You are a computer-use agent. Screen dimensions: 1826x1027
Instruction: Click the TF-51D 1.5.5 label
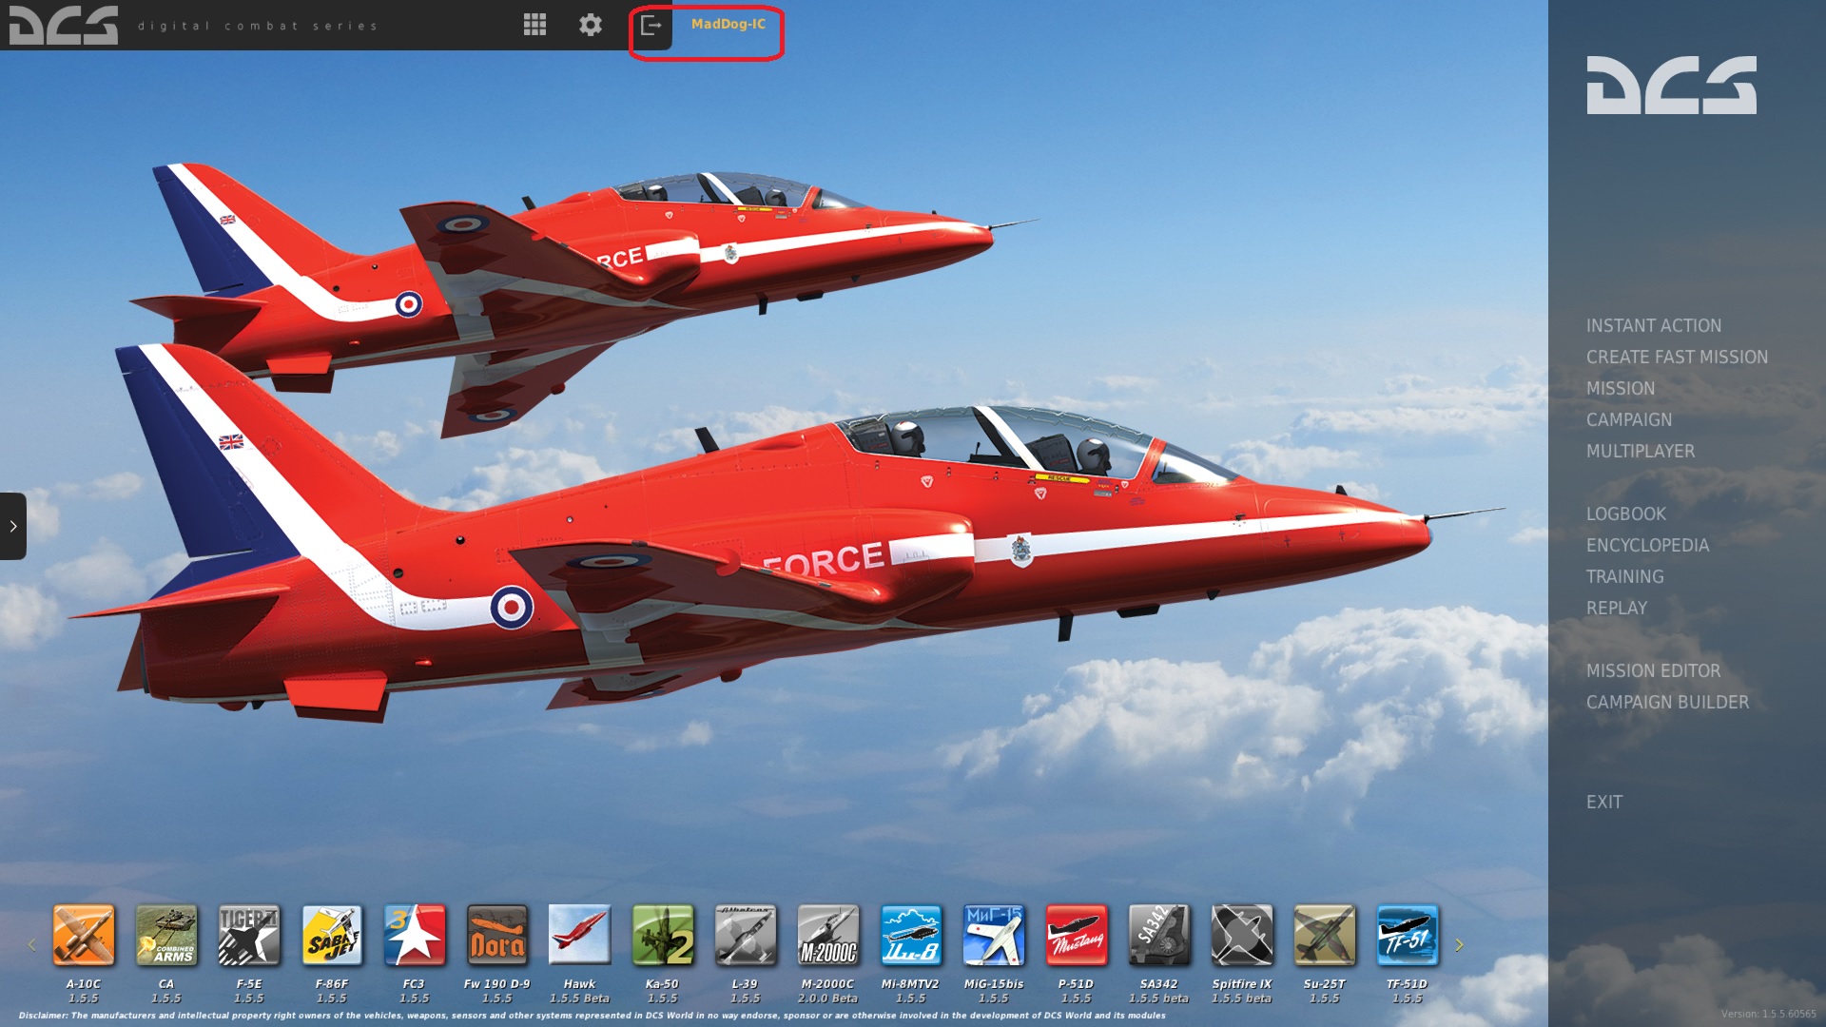pyautogui.click(x=1408, y=991)
